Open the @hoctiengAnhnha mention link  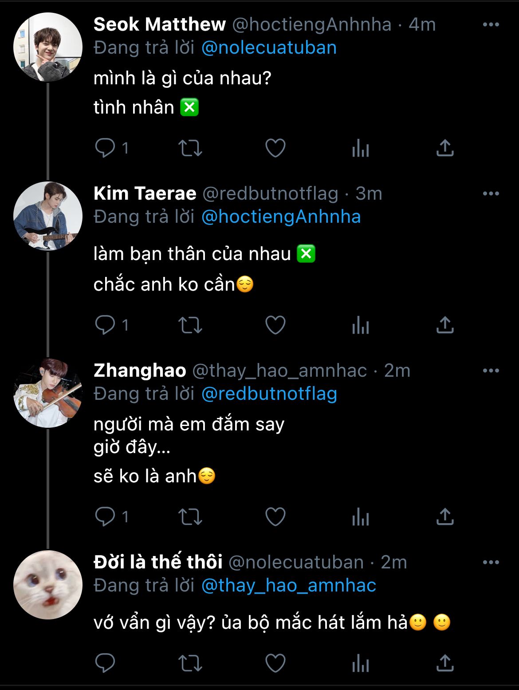point(281,217)
